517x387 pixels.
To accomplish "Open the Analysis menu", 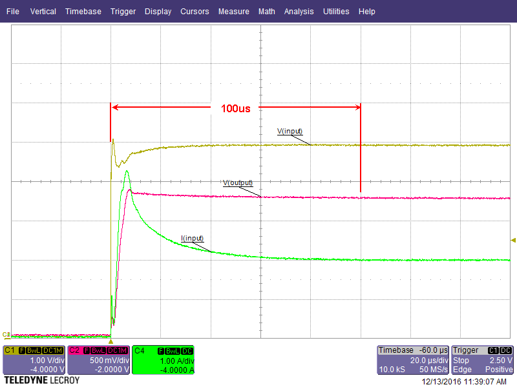I will click(299, 12).
